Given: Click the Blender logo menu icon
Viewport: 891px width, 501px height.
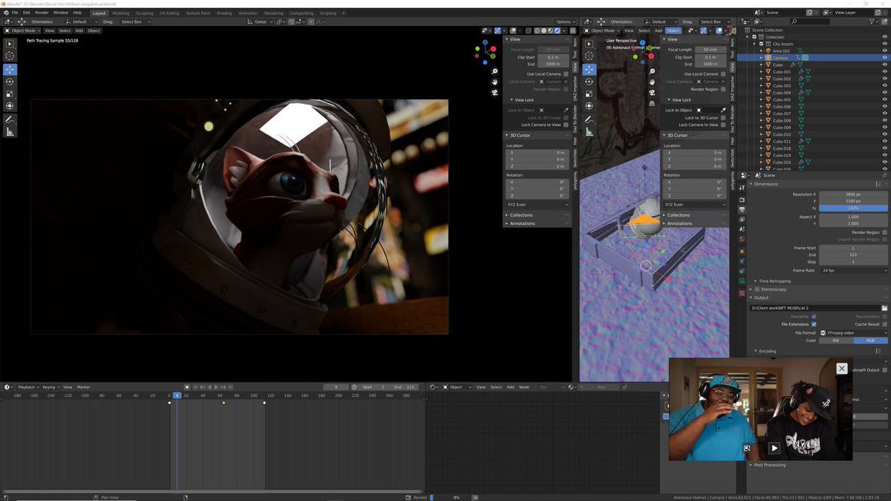Looking at the screenshot, I should point(5,13).
